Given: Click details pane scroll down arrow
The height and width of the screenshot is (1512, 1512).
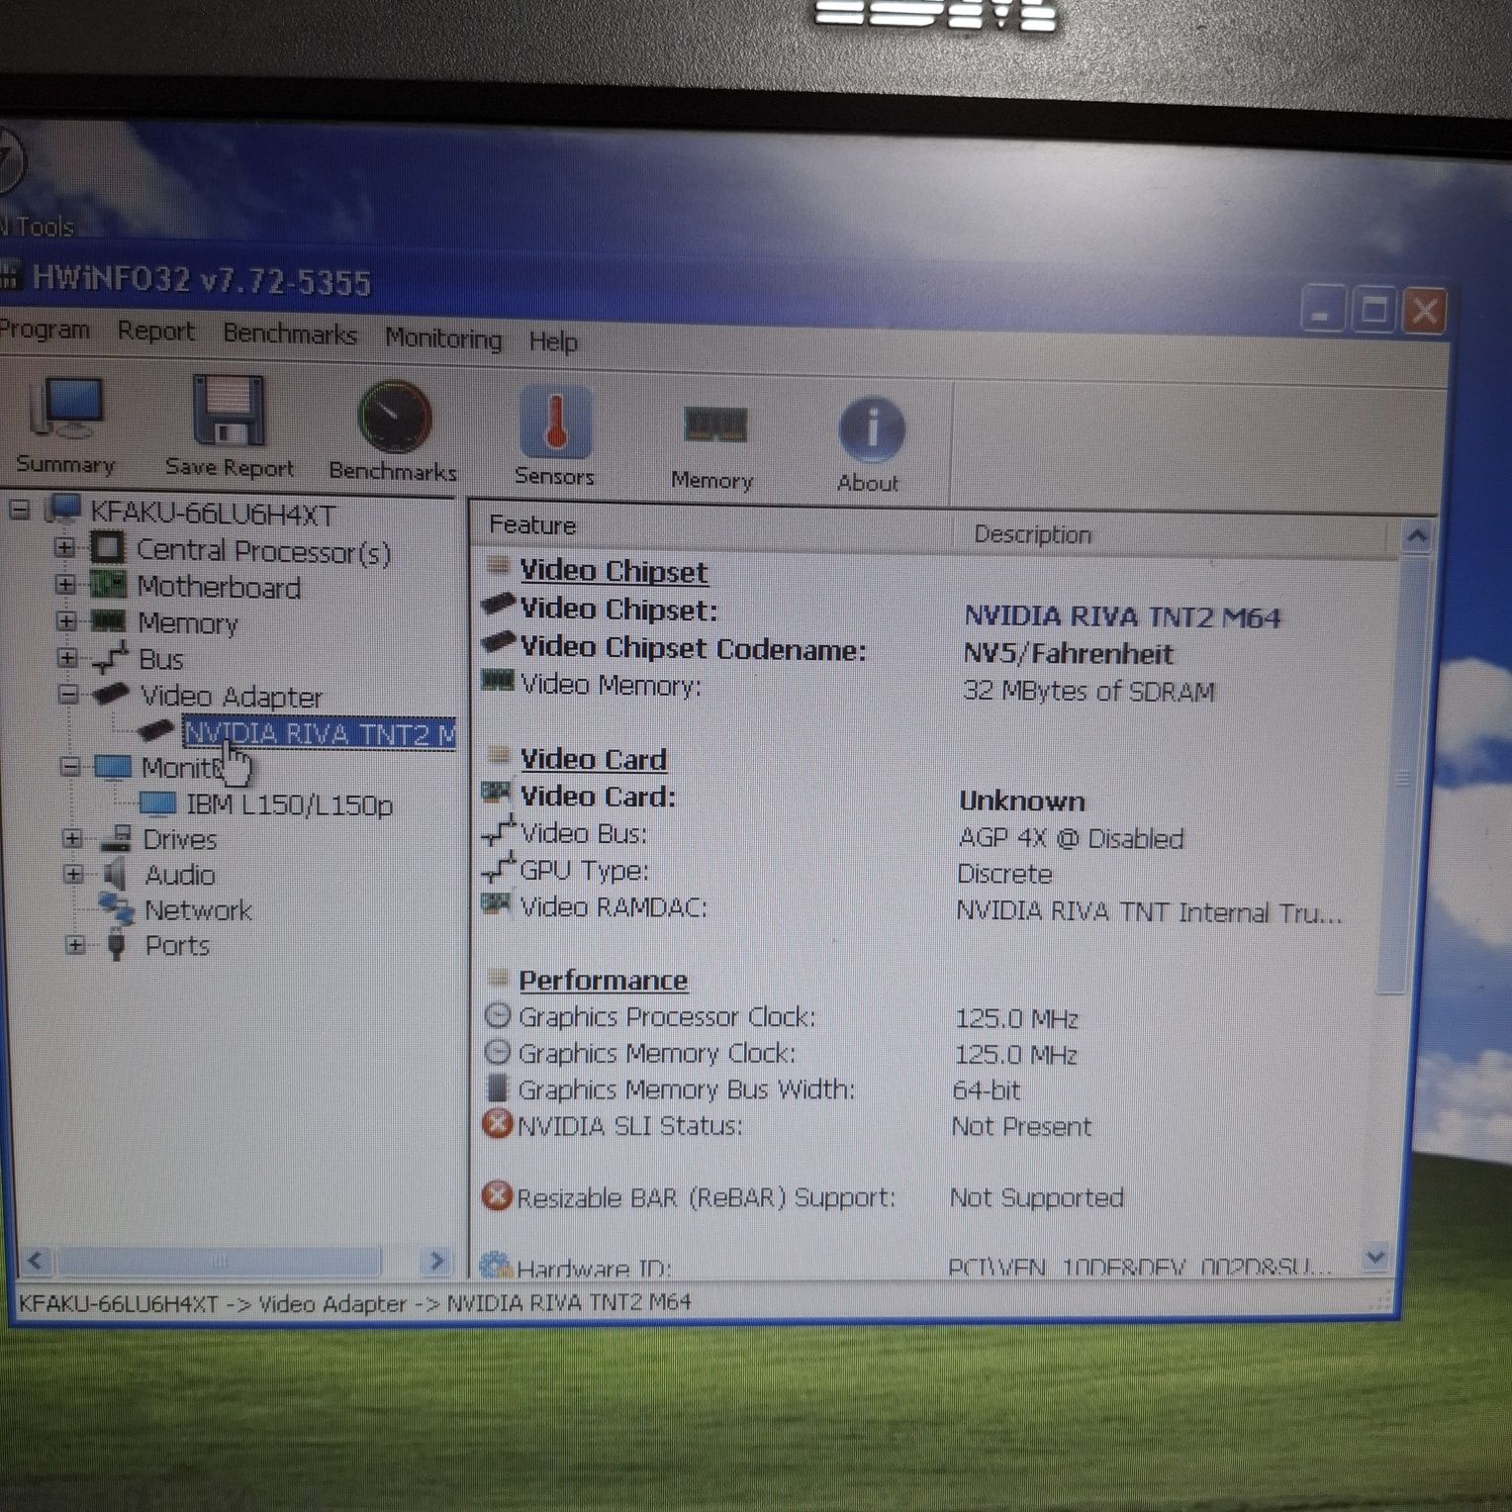Looking at the screenshot, I should [x=1375, y=1258].
